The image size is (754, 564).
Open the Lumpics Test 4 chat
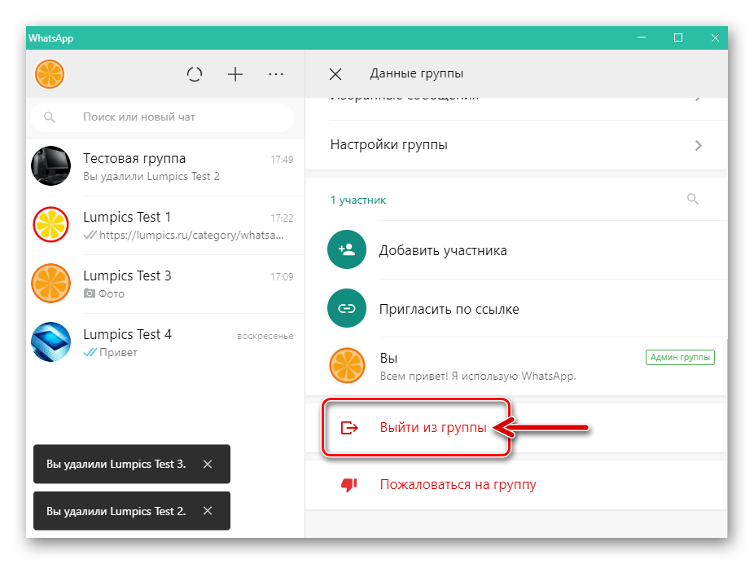click(165, 342)
